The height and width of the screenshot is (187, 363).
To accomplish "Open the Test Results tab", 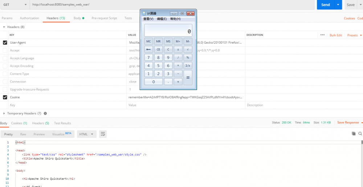I will click(62, 123).
